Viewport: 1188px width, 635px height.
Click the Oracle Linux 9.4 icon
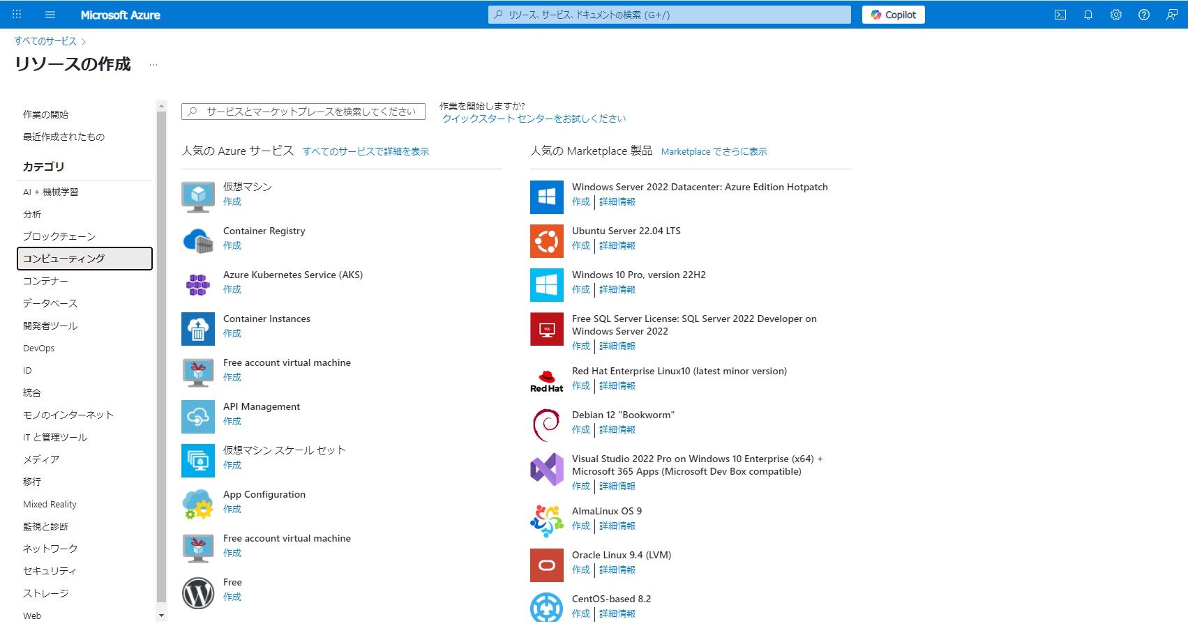(547, 565)
